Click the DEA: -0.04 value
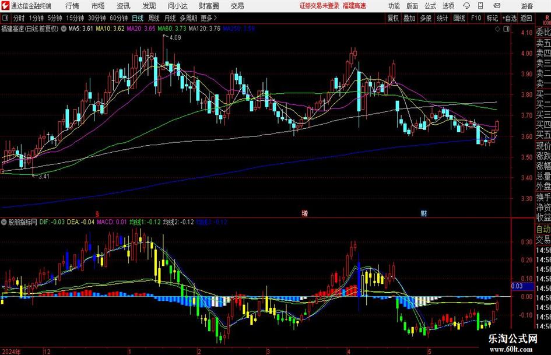Viewport: 551px width, 355px height. (80, 222)
